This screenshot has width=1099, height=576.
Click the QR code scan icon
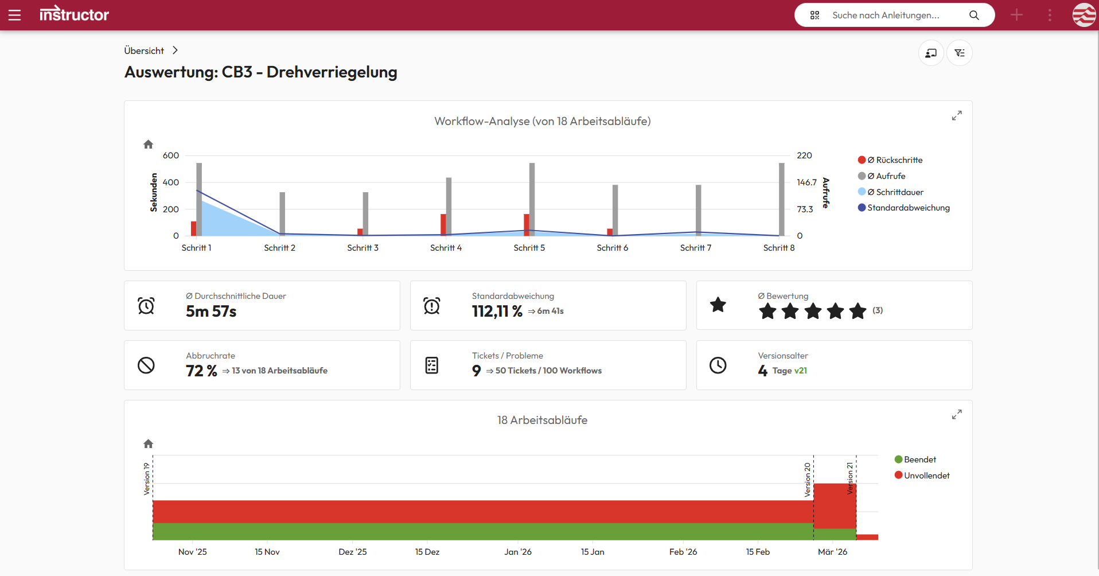point(814,15)
